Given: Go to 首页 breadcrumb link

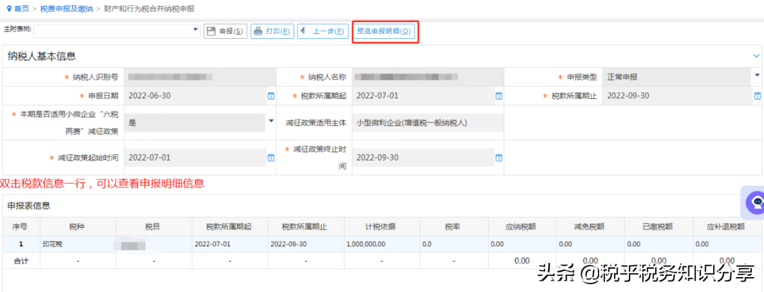Looking at the screenshot, I should [x=21, y=8].
